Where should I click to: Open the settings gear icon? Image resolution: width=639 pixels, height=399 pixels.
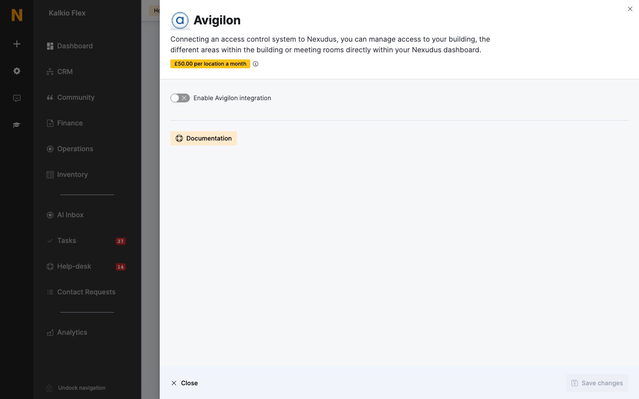point(17,71)
